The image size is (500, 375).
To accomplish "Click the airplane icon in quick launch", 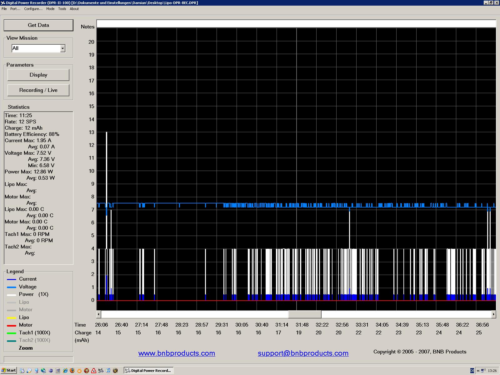I will 101,371.
